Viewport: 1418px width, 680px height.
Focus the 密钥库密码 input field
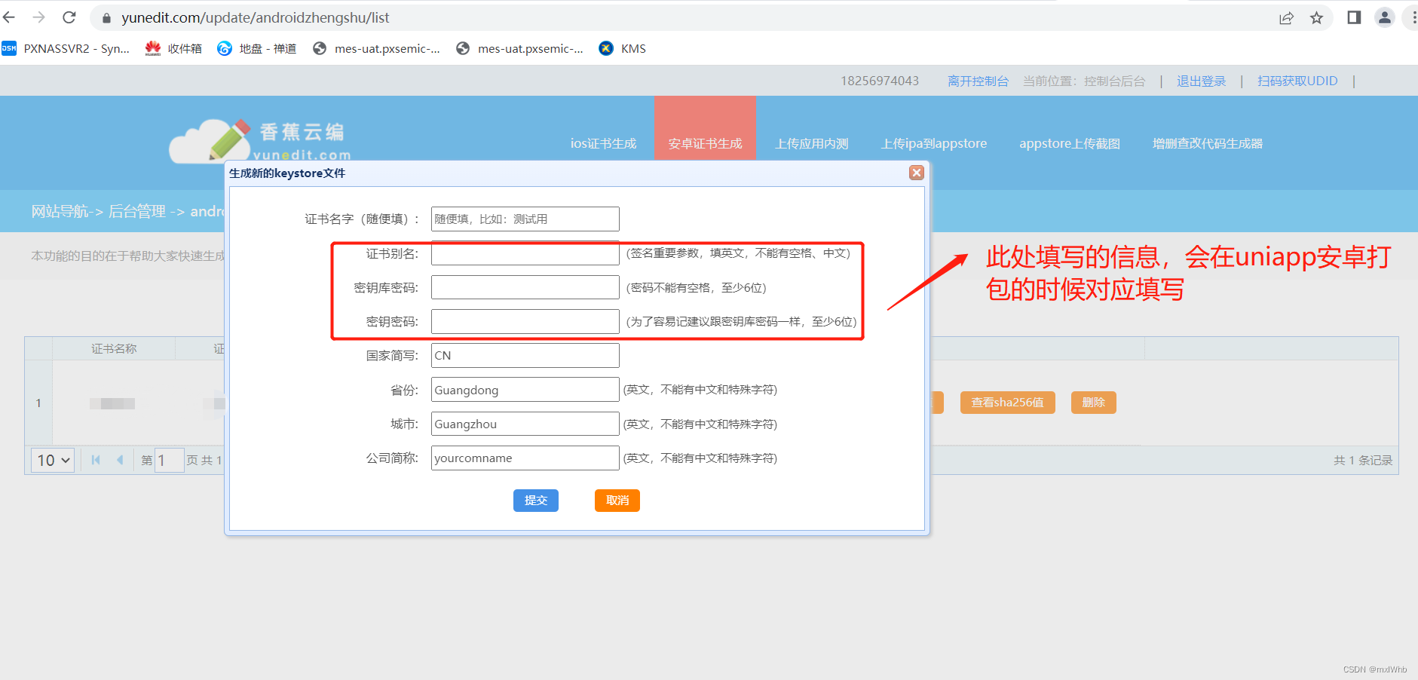point(525,287)
